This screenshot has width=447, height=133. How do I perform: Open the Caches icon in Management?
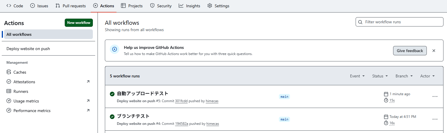click(x=9, y=72)
